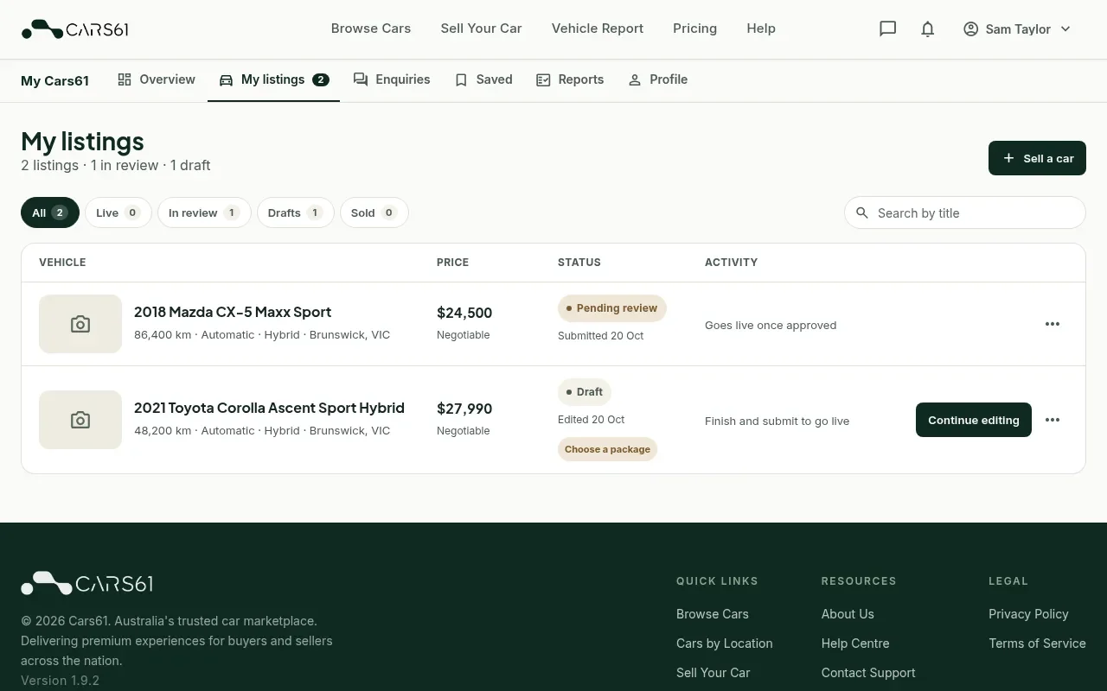This screenshot has width=1107, height=691.
Task: Filter listings by Live
Action: pyautogui.click(x=118, y=212)
